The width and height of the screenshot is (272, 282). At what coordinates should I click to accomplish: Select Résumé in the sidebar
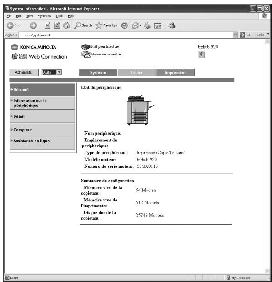(x=42, y=90)
